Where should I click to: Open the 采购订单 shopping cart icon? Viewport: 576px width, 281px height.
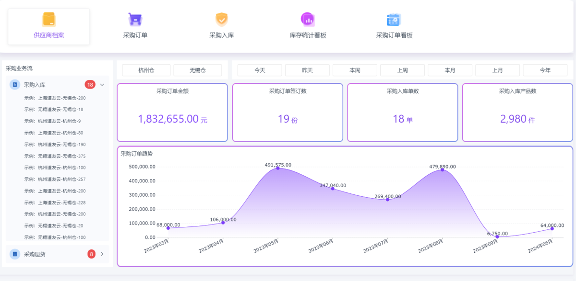(x=135, y=19)
